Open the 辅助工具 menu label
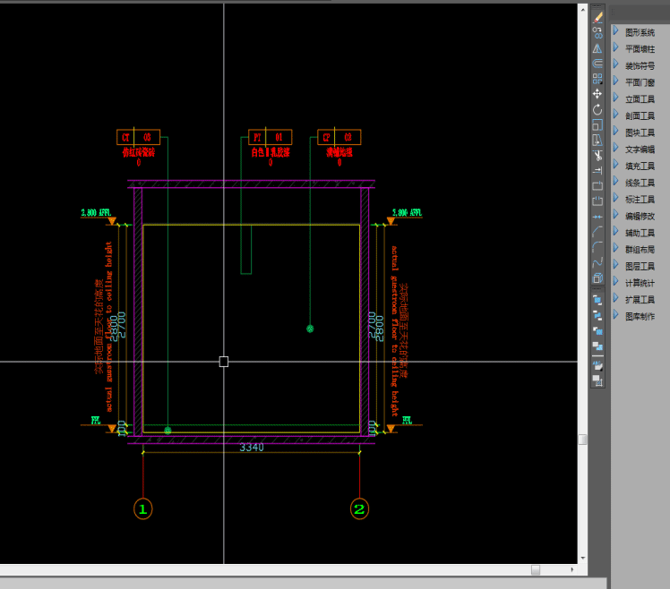The image size is (670, 589). tap(640, 233)
